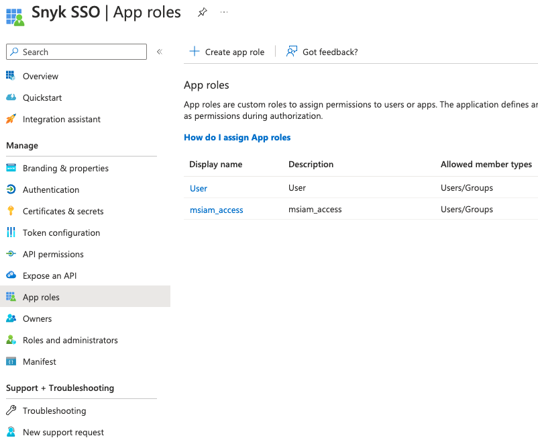Click Got feedback?
538x442 pixels.
point(330,52)
